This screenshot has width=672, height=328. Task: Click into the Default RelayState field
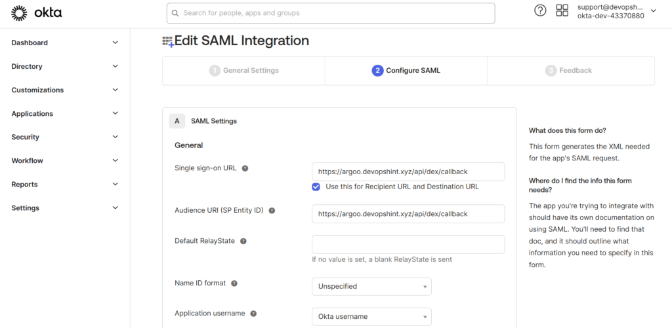[x=408, y=244]
